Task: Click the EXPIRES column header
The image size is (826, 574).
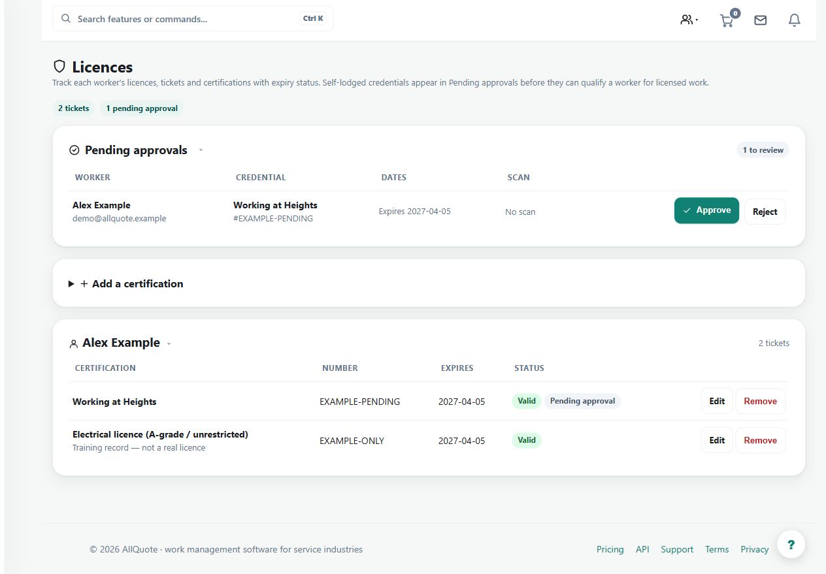Action: click(x=457, y=368)
